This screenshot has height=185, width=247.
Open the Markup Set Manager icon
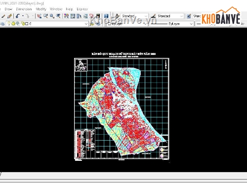(x=91, y=16)
